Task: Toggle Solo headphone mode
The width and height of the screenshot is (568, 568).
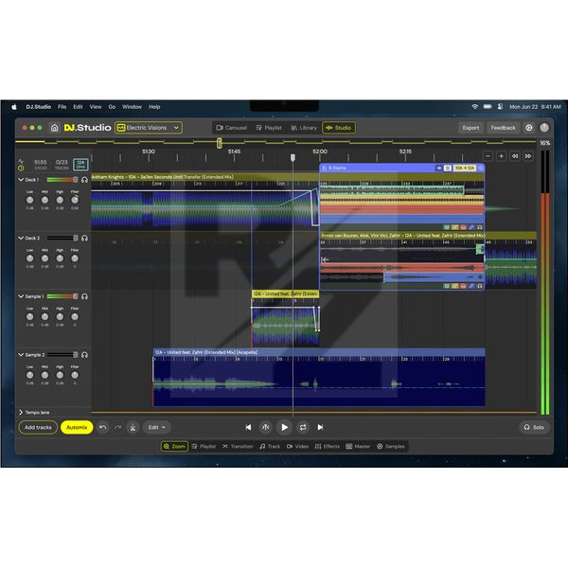Action: [534, 428]
